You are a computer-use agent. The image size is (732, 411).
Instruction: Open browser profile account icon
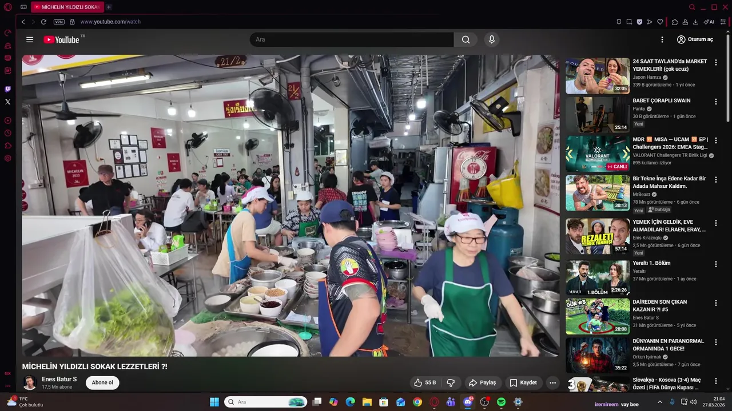(685, 22)
